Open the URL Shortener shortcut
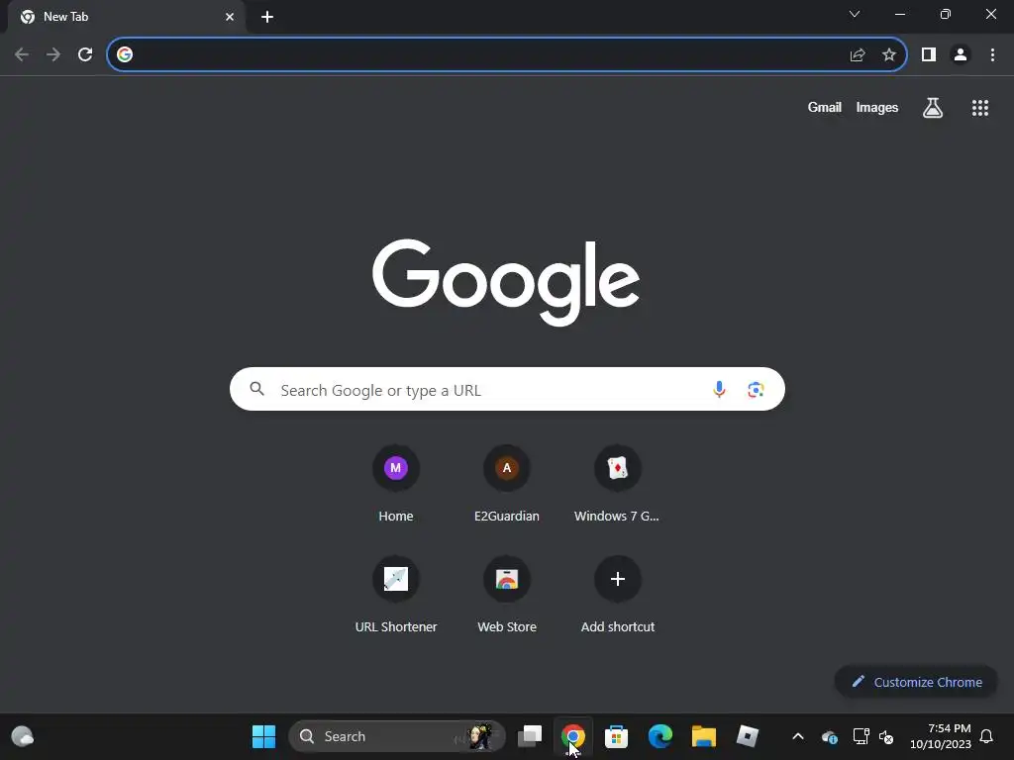This screenshot has height=760, width=1014. [396, 594]
